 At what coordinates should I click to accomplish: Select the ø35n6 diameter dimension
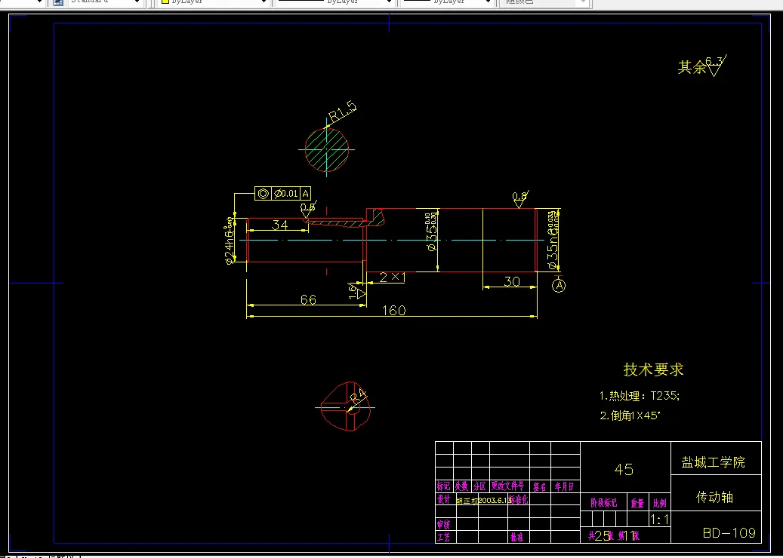(x=552, y=241)
